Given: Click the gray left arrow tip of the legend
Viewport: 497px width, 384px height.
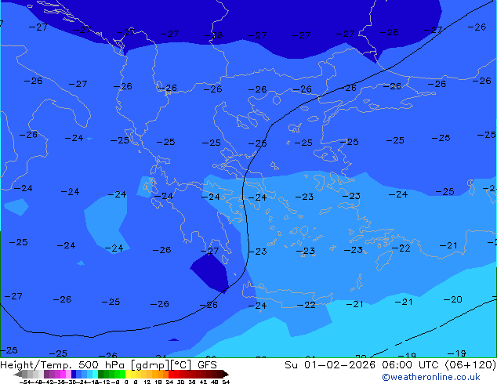Looking at the screenshot, I should [x=17, y=374].
